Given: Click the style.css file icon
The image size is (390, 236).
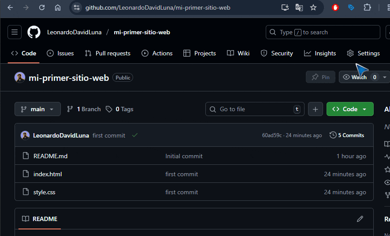Looking at the screenshot, I should [x=26, y=192].
